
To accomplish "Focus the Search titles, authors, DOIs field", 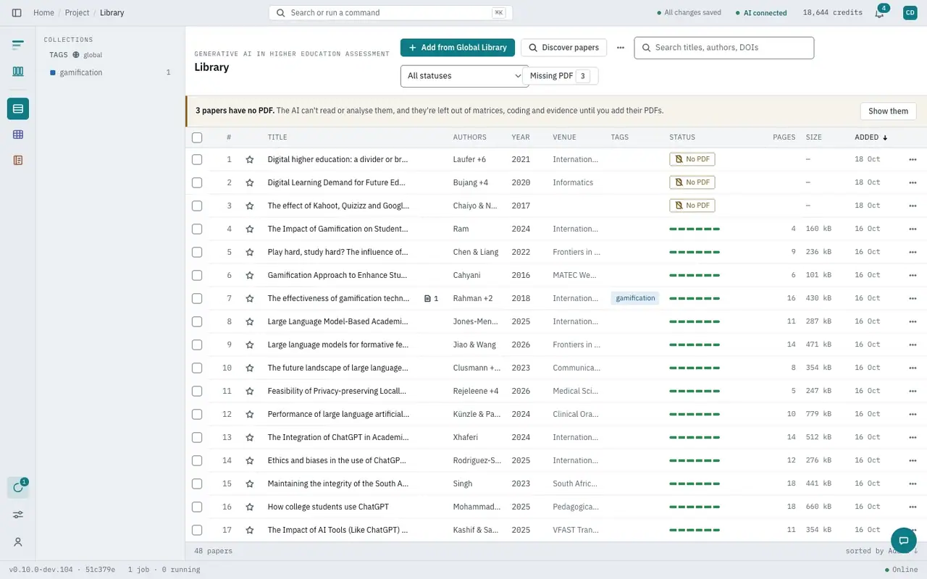I will tap(724, 48).
